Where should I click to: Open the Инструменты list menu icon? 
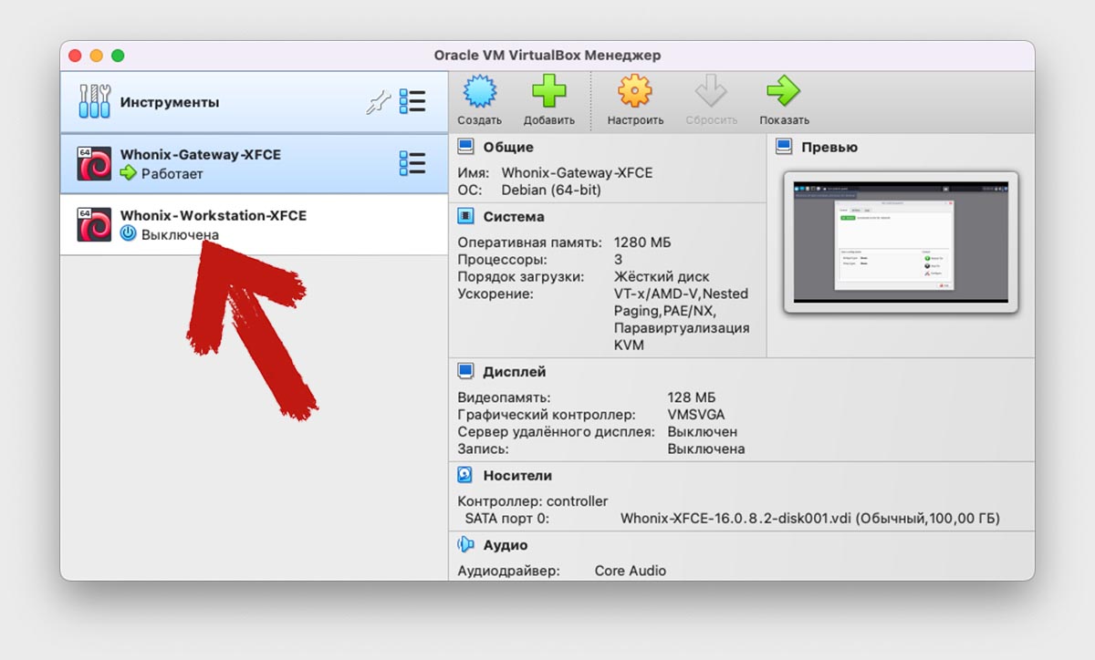[412, 101]
